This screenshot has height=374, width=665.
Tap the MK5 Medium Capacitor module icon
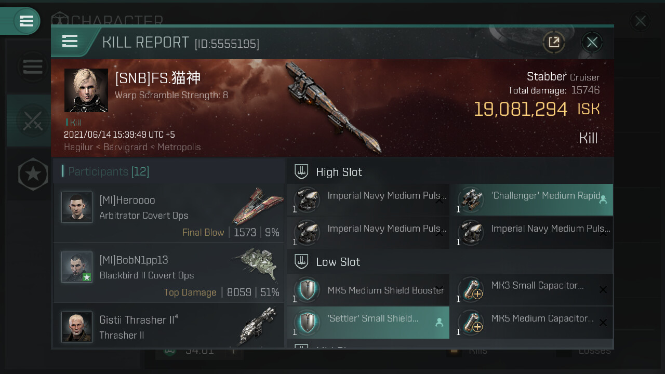(x=471, y=322)
